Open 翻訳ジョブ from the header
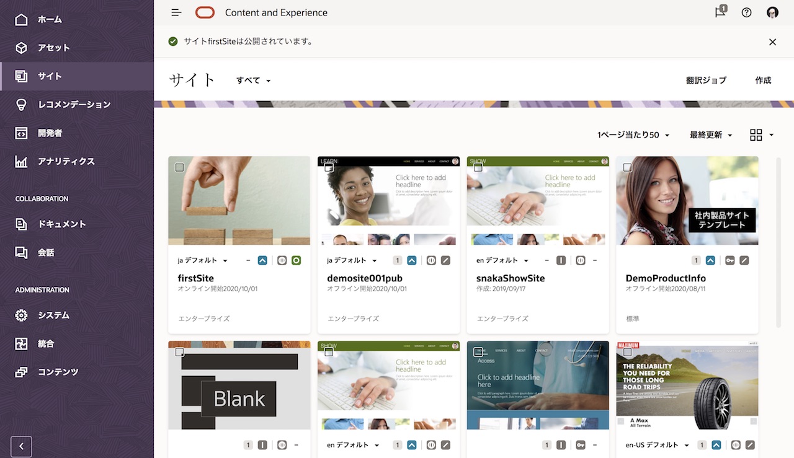 tap(707, 80)
